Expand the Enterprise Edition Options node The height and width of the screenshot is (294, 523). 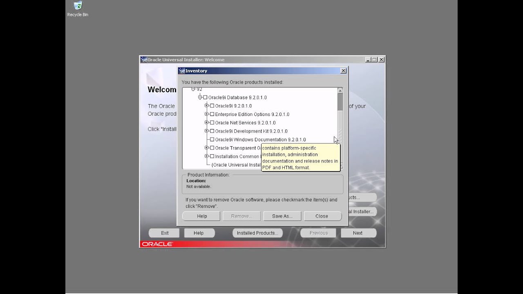[207, 114]
